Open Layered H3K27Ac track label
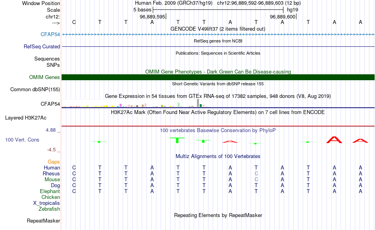The image size is (375, 230). point(26,118)
